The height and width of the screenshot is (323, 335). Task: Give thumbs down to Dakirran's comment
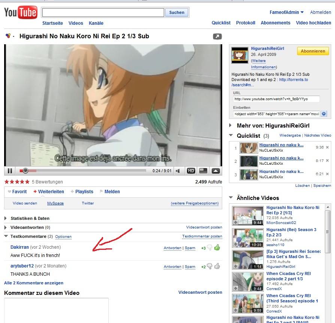point(210,248)
